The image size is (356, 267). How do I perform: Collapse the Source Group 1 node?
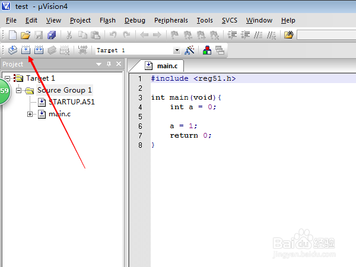point(18,91)
